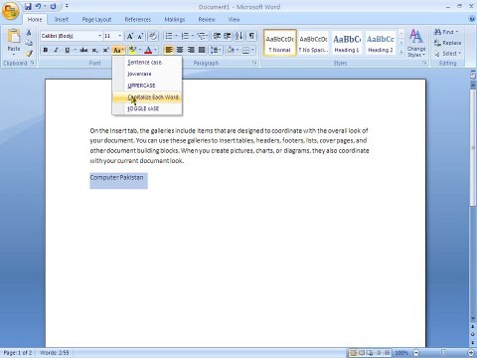Open the Font color red swatch
The height and width of the screenshot is (358, 477).
coord(148,50)
